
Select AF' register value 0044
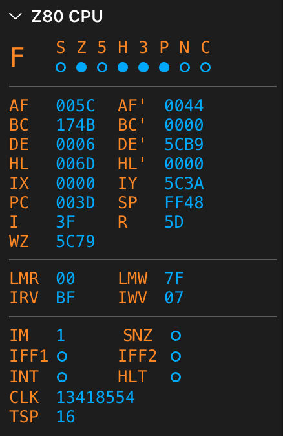[184, 105]
